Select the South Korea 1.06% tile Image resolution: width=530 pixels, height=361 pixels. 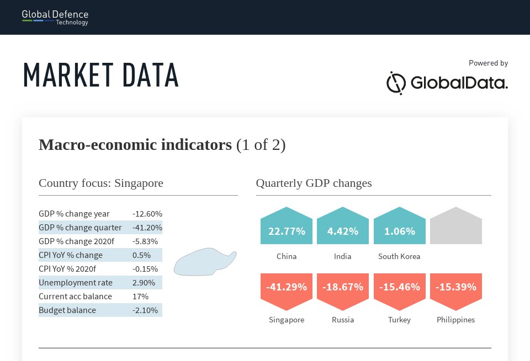point(400,225)
